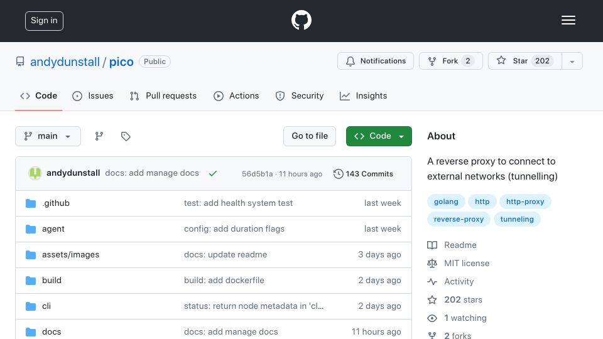This screenshot has width=603, height=339.
Task: Click the .github folder icon
Action: point(31,203)
